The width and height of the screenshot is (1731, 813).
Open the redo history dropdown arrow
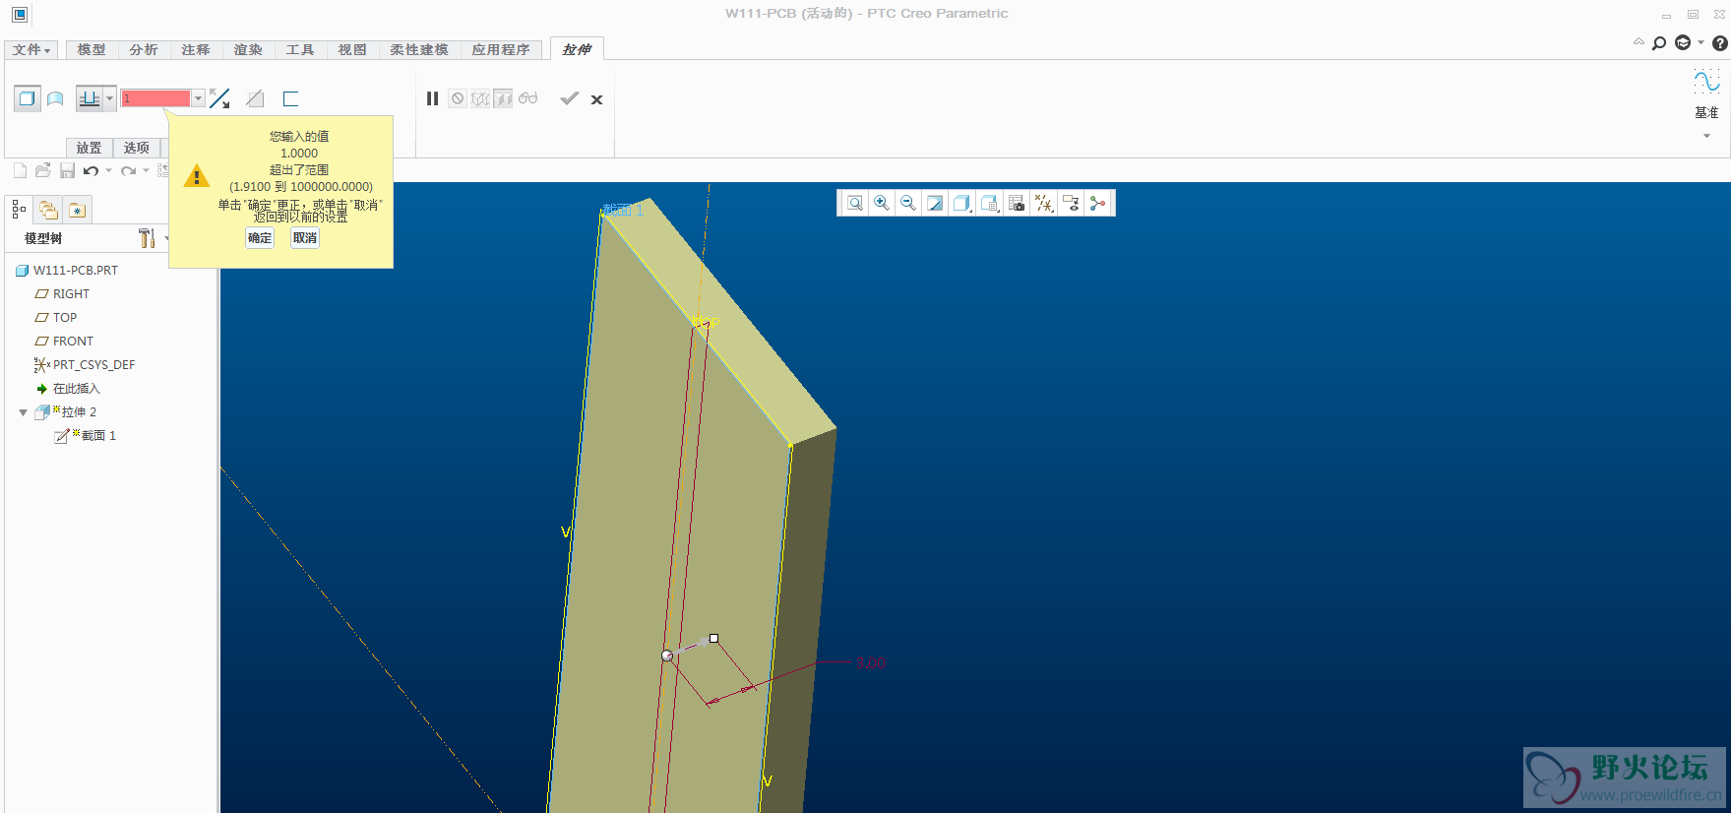pyautogui.click(x=146, y=170)
